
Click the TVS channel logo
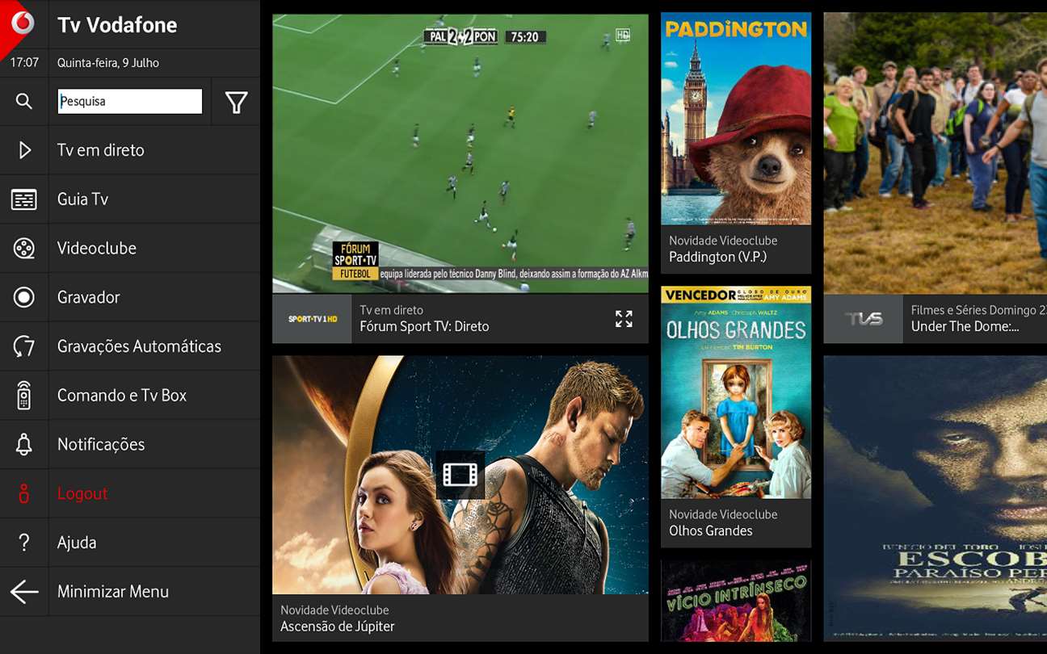click(863, 319)
